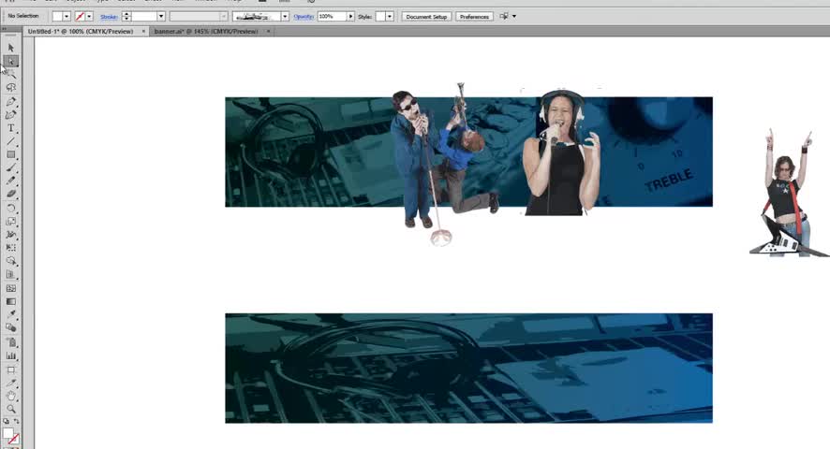830x449 pixels.
Task: Expand the tools panel double arrow
Action: click(5, 29)
